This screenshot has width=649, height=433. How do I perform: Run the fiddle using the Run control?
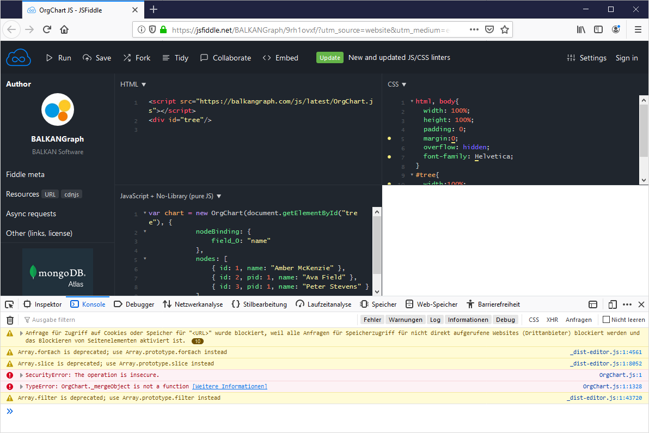tap(58, 57)
